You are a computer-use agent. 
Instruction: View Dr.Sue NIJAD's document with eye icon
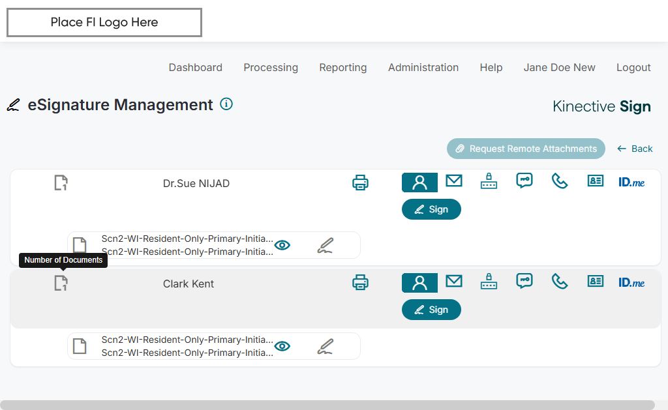pyautogui.click(x=282, y=245)
